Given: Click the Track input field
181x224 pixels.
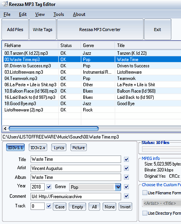Looking at the screenshot, I should click(x=37, y=206).
